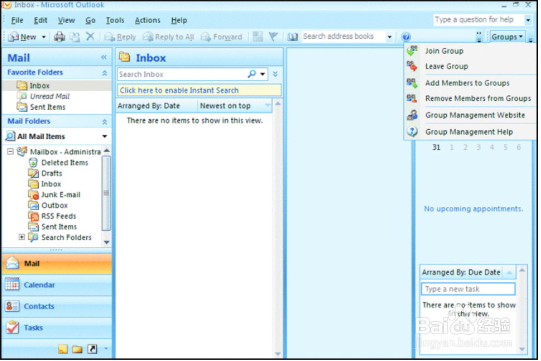Open the Search Inbox options dropdown arrow
Image resolution: width=541 pixels, height=361 pixels.
pos(263,74)
